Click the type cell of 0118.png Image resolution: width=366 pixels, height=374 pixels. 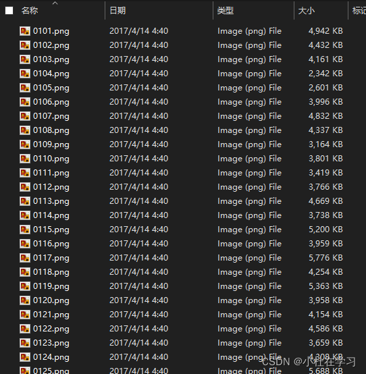[x=250, y=272]
